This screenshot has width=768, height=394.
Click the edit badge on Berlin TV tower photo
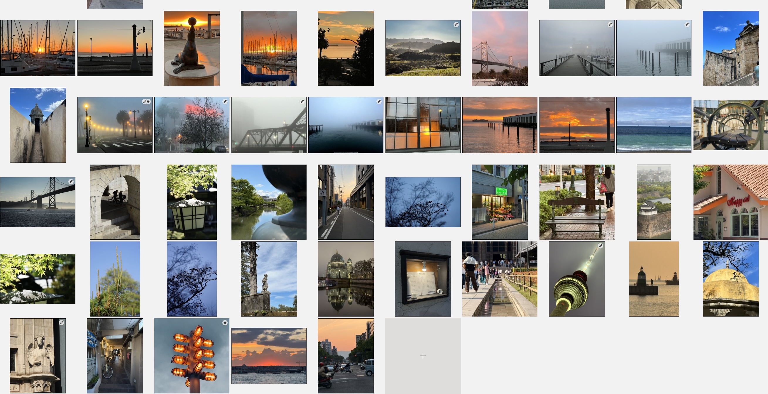[x=600, y=246]
